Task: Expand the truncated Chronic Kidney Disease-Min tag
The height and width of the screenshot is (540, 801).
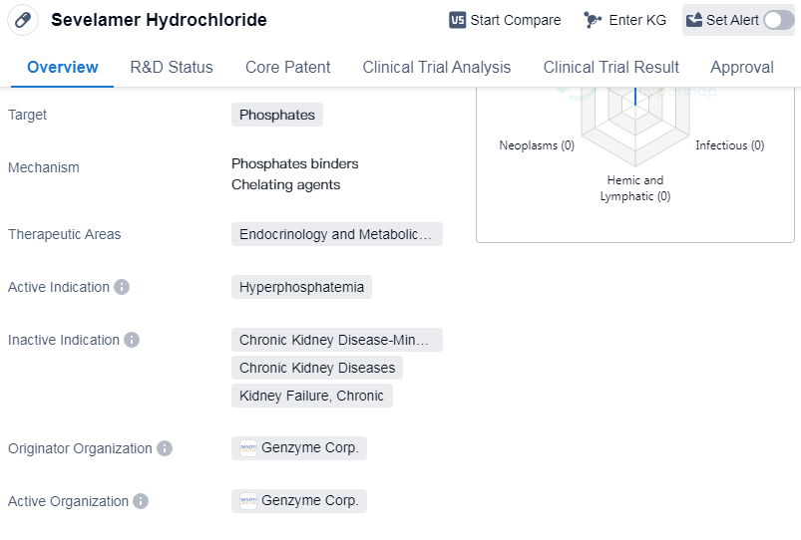Action: (x=336, y=340)
